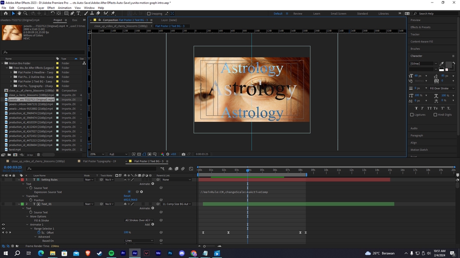Switch to Flat Poster Typography - 19 timeline tab
This screenshot has width=460, height=258.
click(99, 161)
